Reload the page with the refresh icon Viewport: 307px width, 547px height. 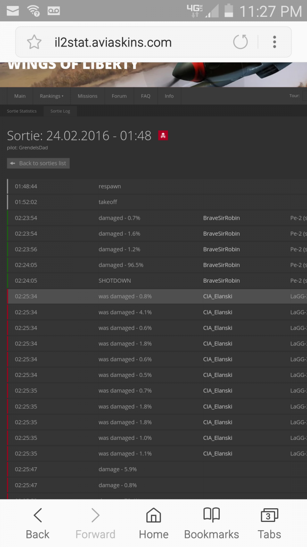point(240,42)
